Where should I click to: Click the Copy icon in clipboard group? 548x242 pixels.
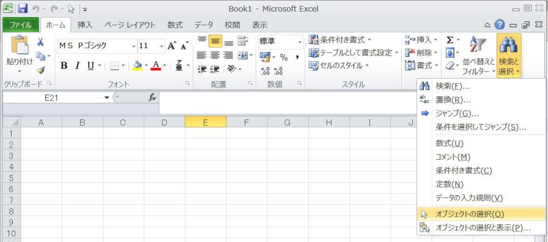tap(41, 56)
